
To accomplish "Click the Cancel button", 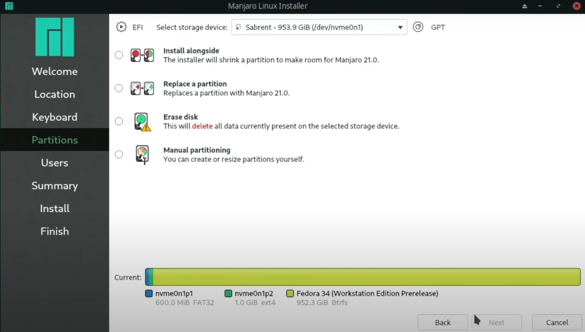I will click(557, 322).
